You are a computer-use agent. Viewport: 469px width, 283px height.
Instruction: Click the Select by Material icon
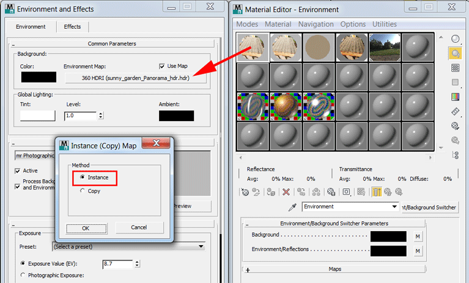point(455,140)
